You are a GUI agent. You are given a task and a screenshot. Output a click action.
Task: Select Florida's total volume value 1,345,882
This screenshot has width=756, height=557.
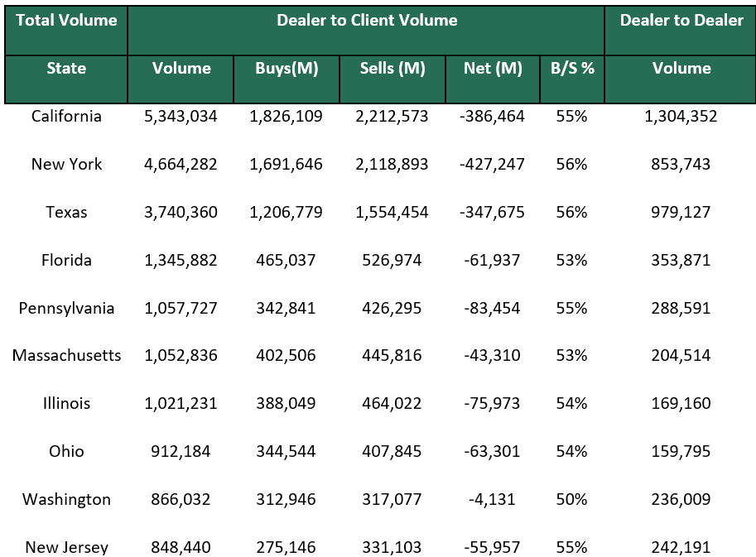180,260
